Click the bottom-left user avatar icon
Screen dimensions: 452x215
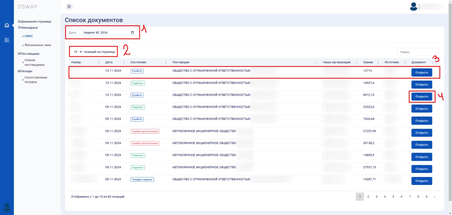coord(7,207)
